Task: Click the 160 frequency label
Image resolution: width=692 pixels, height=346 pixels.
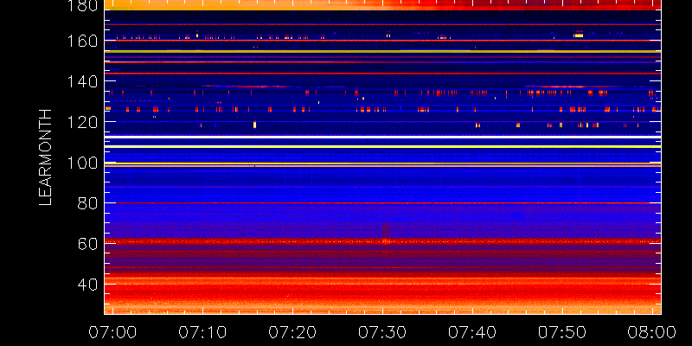Action: (x=82, y=41)
